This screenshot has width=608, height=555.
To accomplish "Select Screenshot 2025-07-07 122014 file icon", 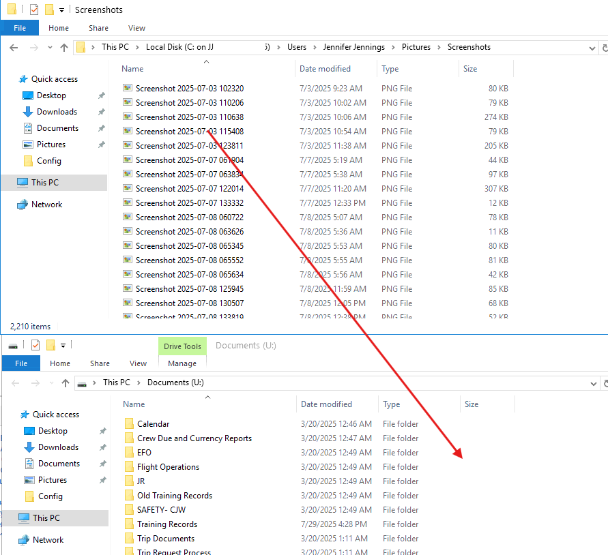I will tap(127, 189).
